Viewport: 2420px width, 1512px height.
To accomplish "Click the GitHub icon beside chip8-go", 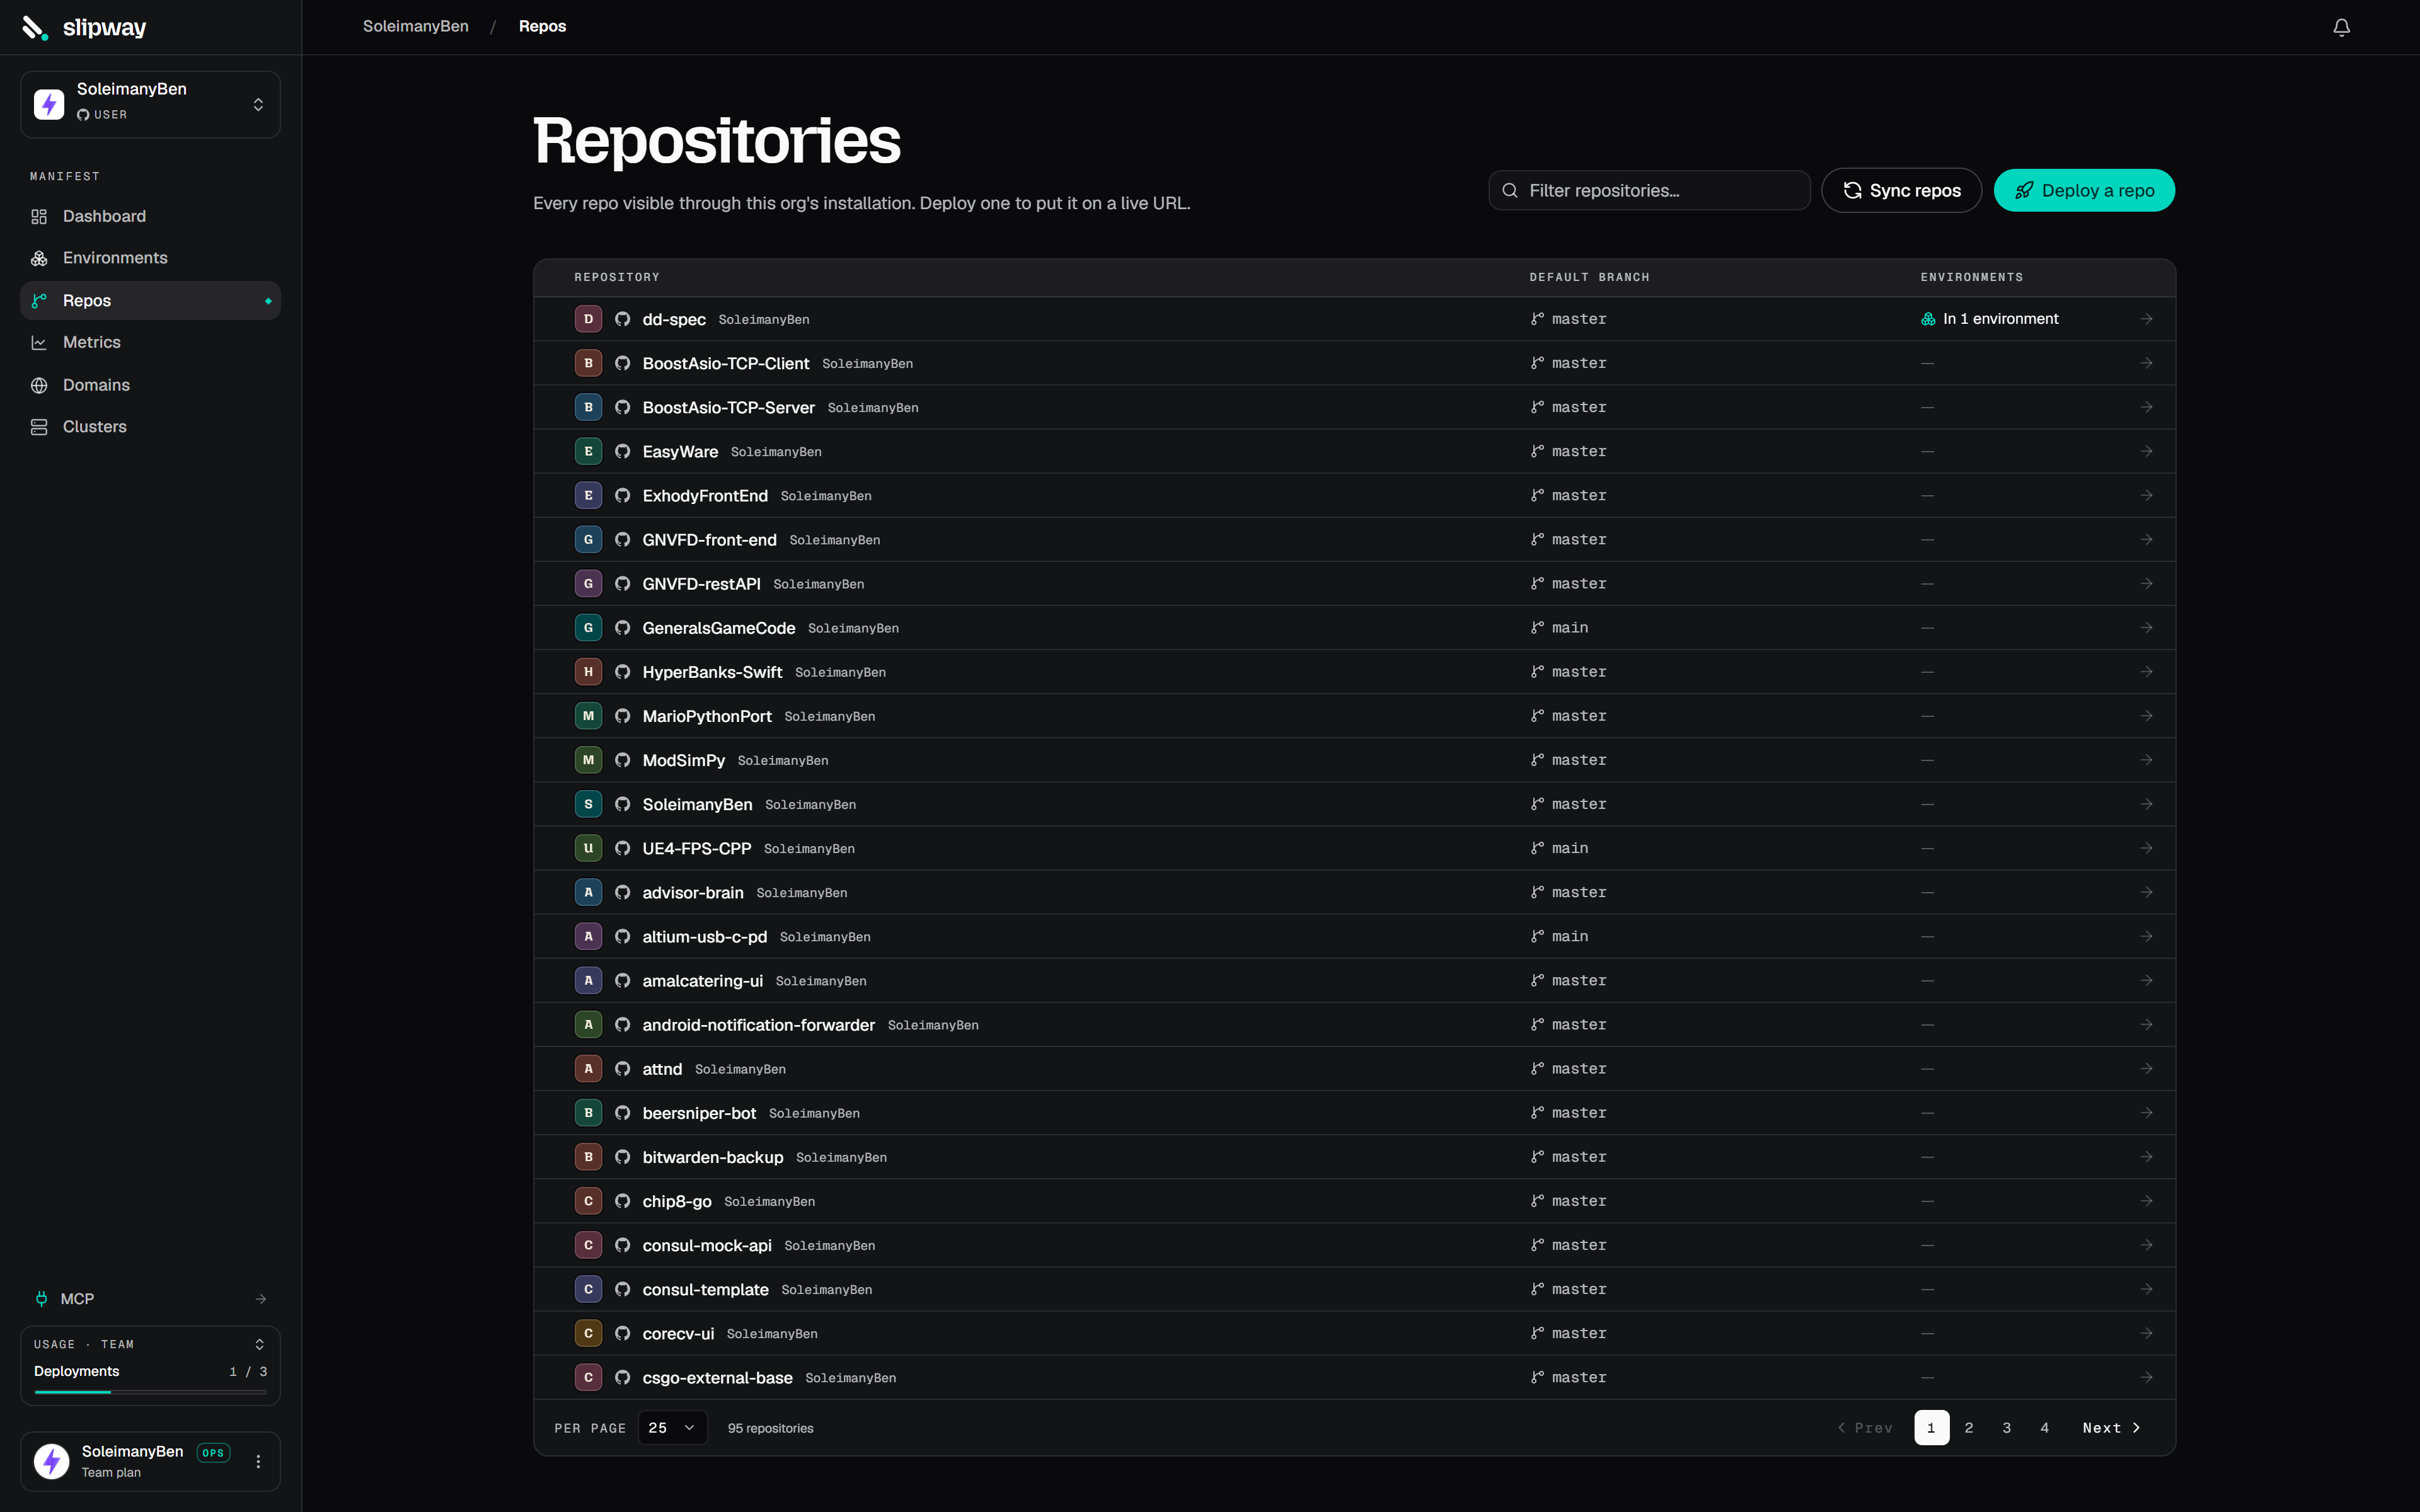I will click(622, 1201).
